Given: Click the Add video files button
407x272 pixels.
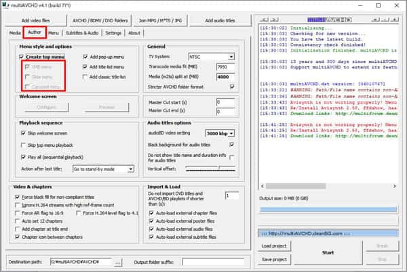Looking at the screenshot, I should click(34, 21).
